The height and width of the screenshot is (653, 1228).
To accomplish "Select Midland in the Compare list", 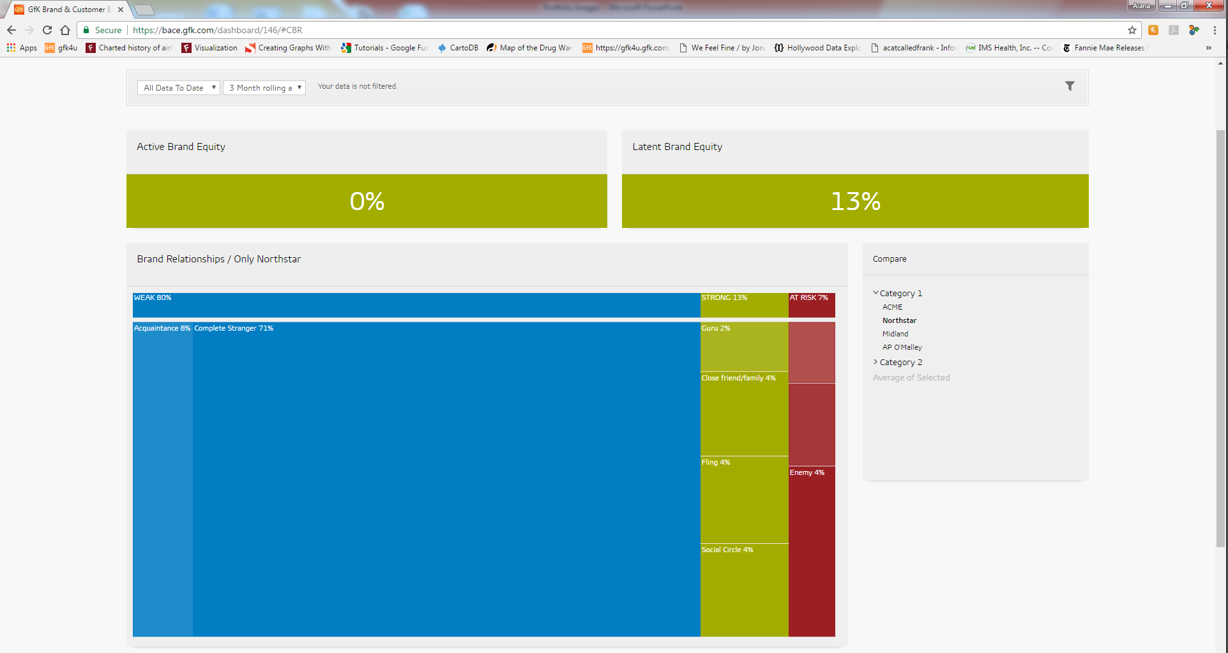I will pyautogui.click(x=895, y=334).
